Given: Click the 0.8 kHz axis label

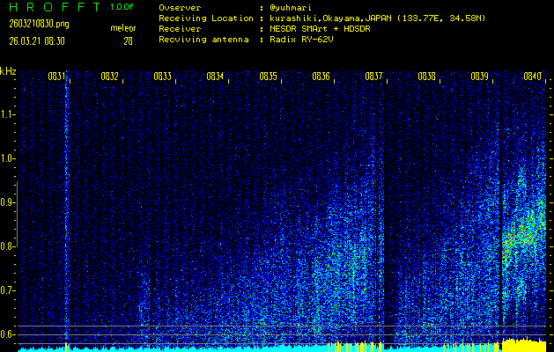Looking at the screenshot, I should click(6, 246).
